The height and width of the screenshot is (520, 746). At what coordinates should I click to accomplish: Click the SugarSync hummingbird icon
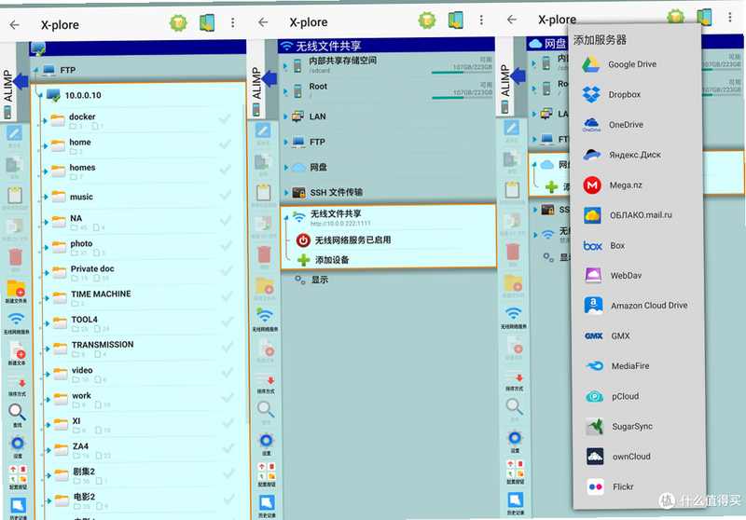point(595,427)
